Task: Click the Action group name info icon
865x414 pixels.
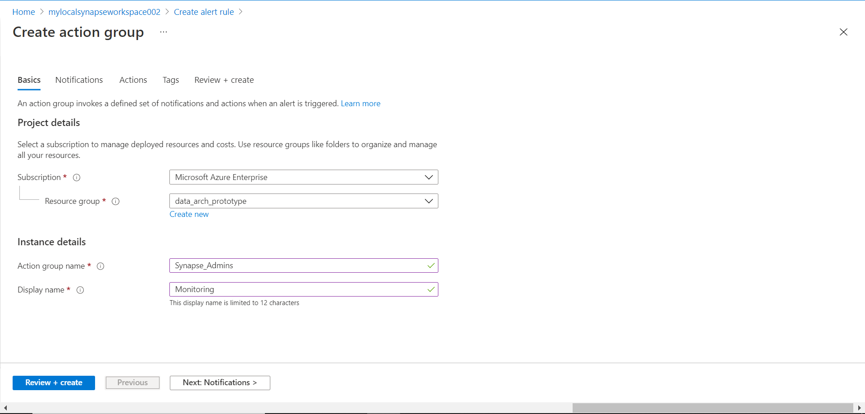Action: point(100,266)
